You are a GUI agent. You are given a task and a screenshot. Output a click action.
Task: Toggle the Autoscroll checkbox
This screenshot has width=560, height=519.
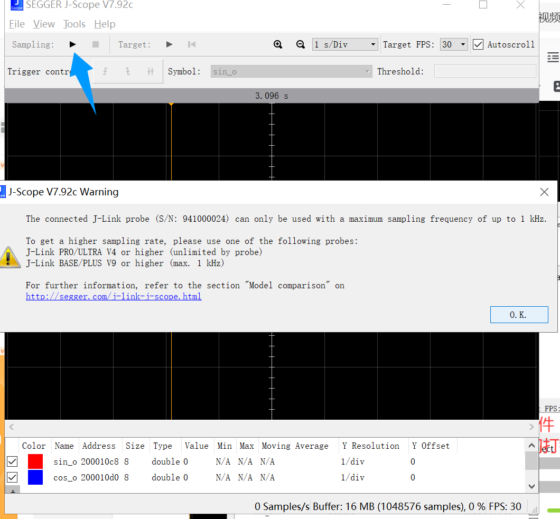(478, 44)
